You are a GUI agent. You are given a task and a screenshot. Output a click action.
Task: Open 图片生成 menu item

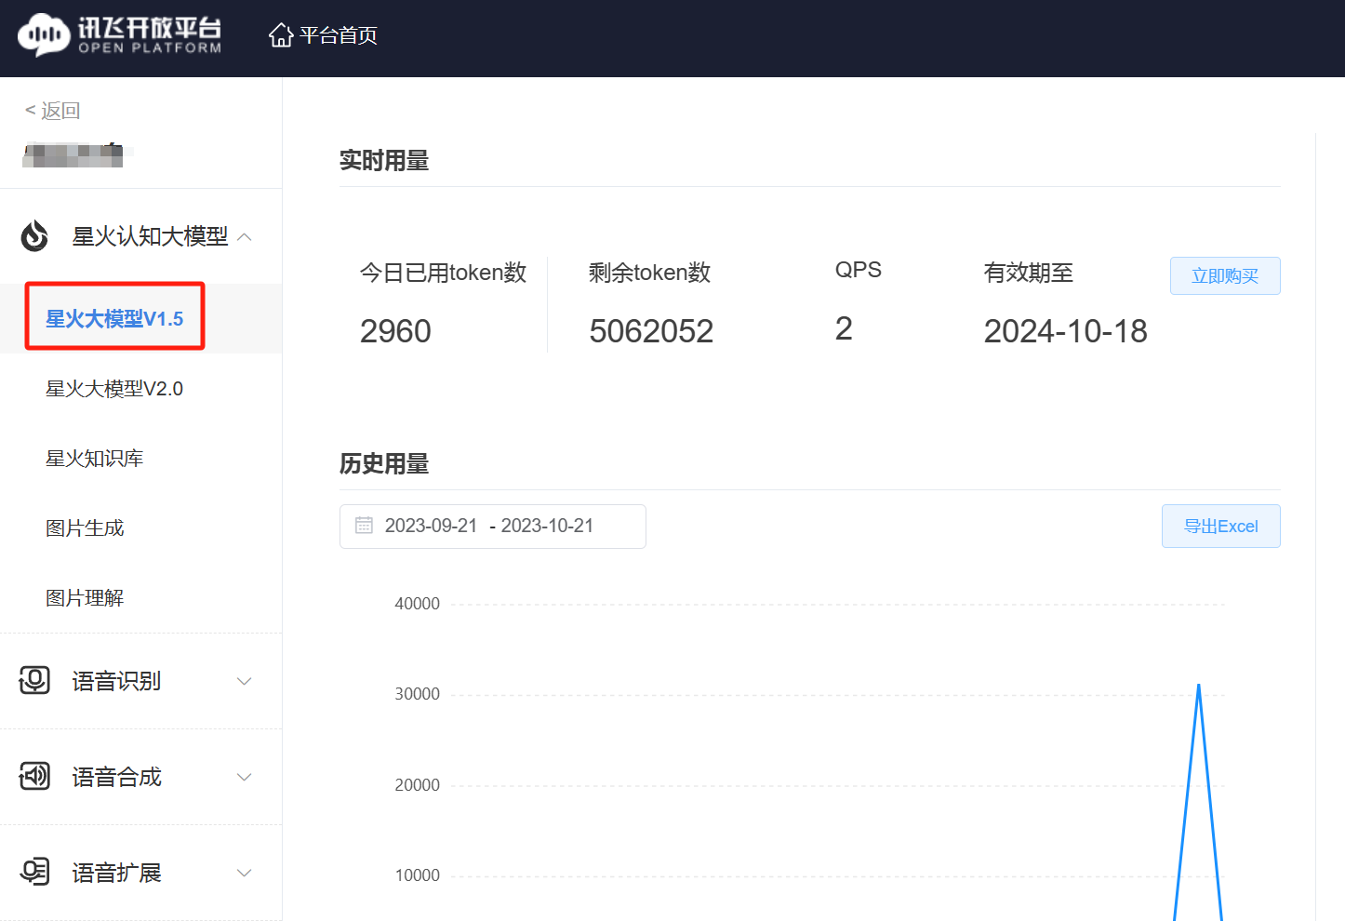85,528
